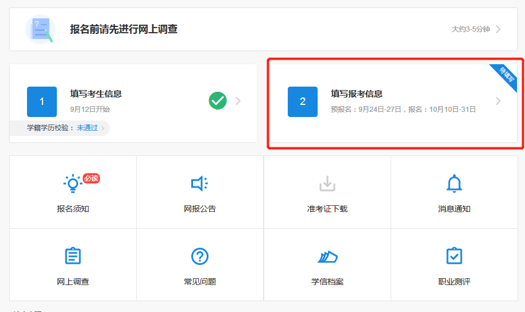Open 网报公告 megaphone icon
The image size is (525, 312).
pos(199,184)
